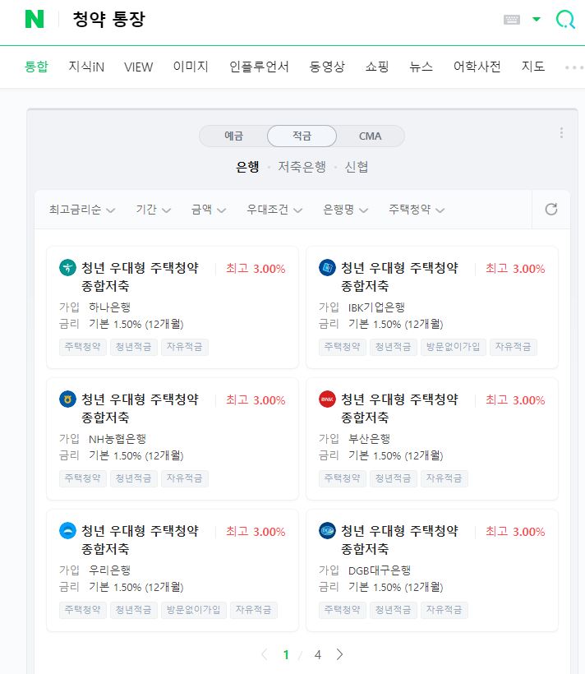This screenshot has width=585, height=674.
Task: Go to next page arrow
Action: click(x=339, y=654)
